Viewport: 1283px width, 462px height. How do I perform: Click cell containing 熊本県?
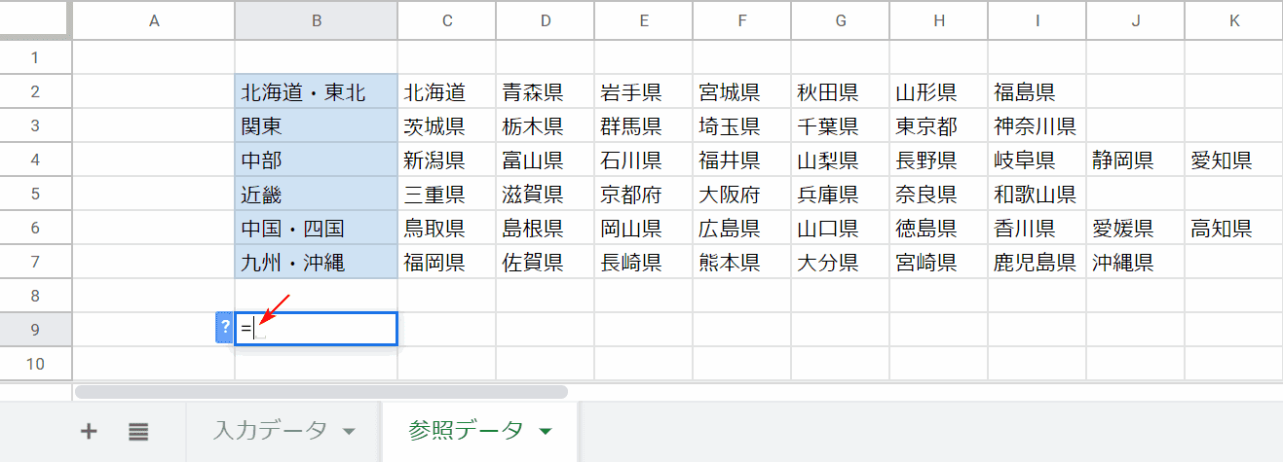tap(741, 263)
